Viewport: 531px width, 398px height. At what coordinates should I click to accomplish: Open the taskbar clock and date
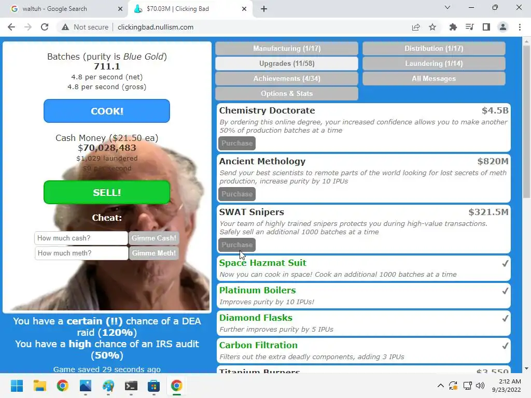pos(507,386)
